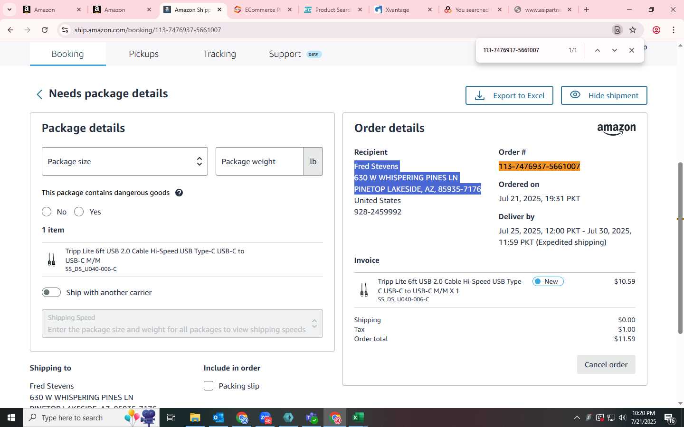Open Excel from the taskbar

[x=358, y=418]
